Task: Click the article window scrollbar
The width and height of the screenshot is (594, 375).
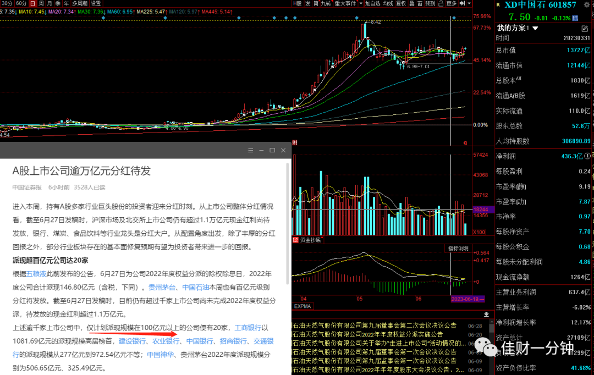Action: pos(288,223)
